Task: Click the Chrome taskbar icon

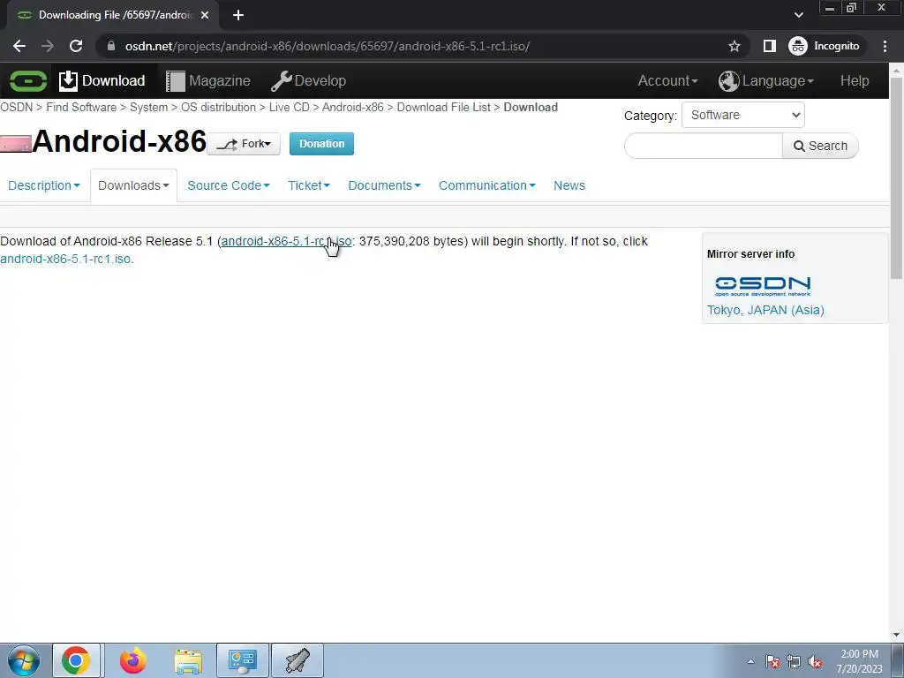Action: (x=76, y=660)
